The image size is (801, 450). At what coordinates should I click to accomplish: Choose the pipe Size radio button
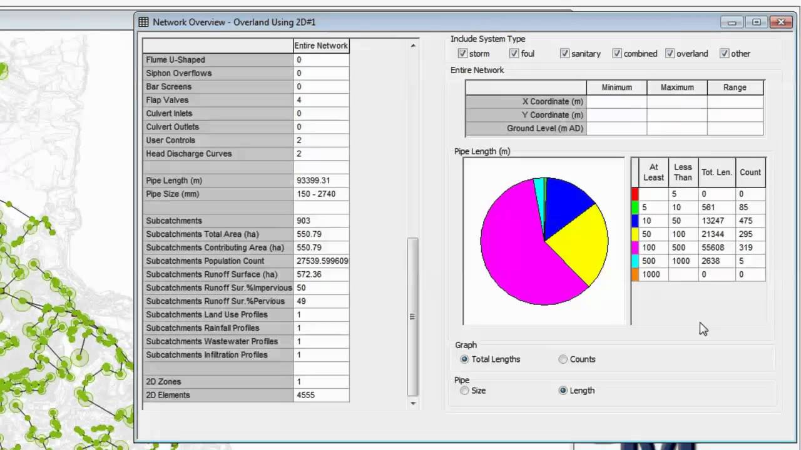[464, 391]
